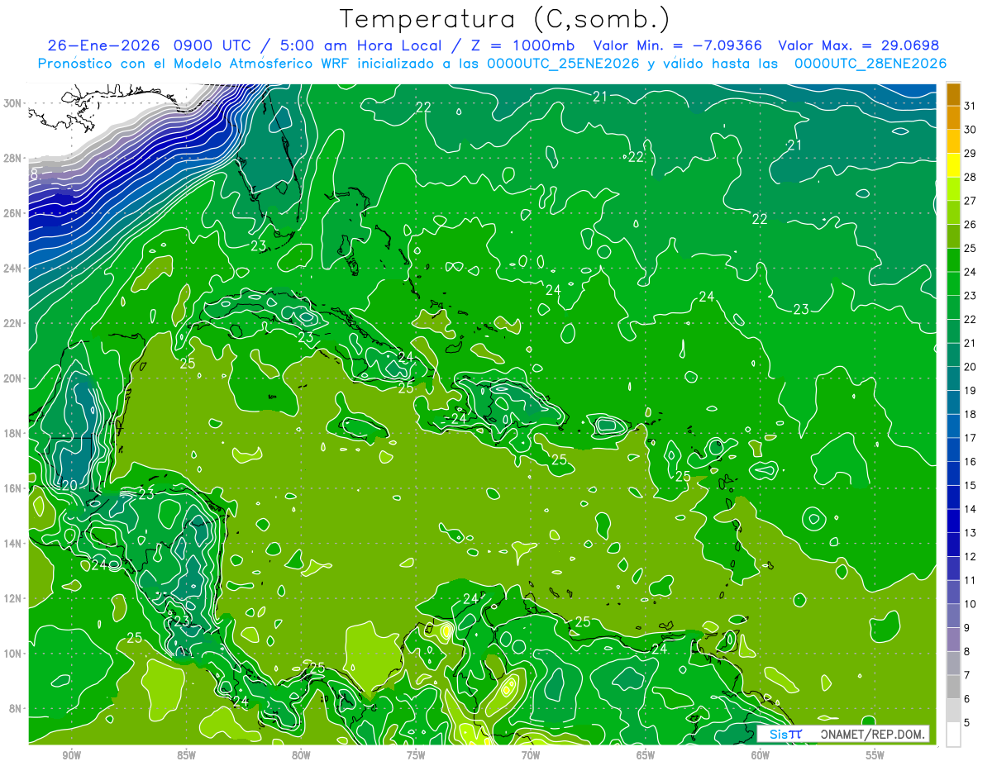Click legend value 6
The width and height of the screenshot is (992, 766).
tap(967, 699)
